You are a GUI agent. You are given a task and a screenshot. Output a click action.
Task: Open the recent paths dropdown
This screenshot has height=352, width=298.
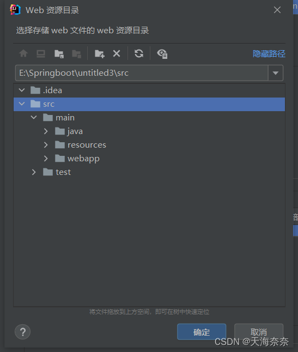tap(275, 73)
